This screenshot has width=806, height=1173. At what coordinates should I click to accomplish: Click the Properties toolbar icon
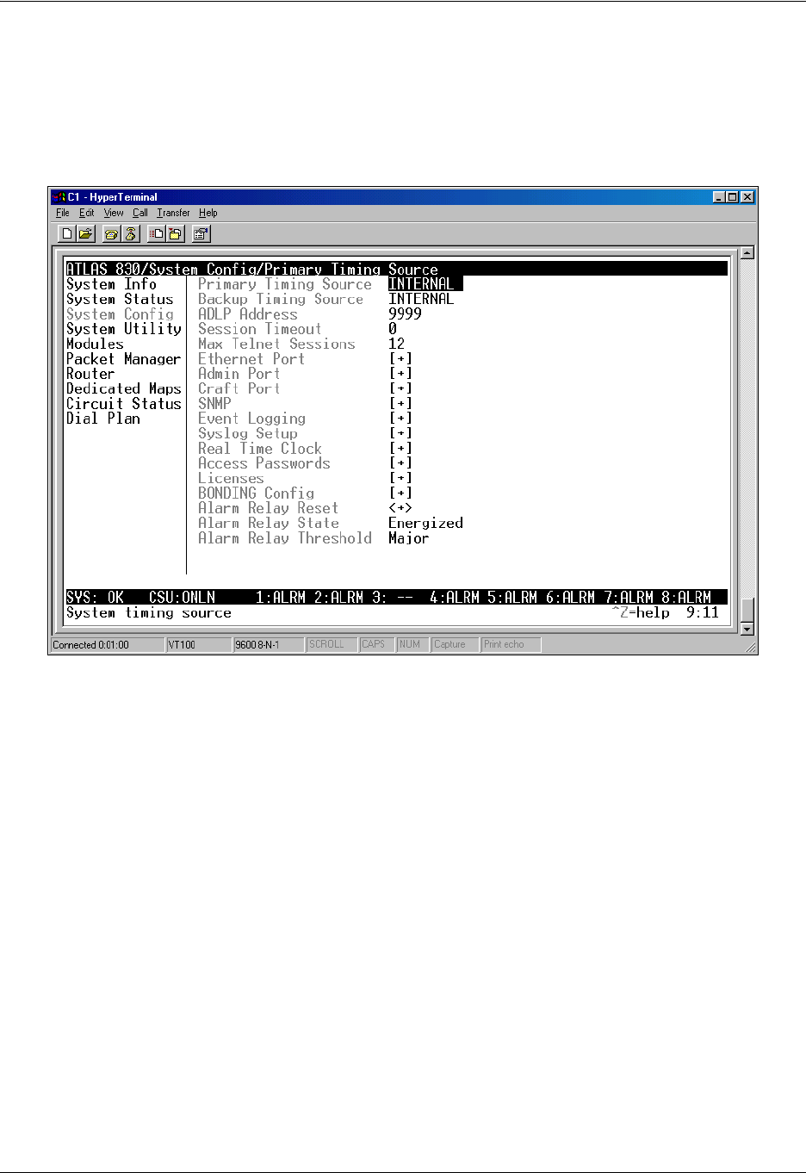(x=201, y=233)
